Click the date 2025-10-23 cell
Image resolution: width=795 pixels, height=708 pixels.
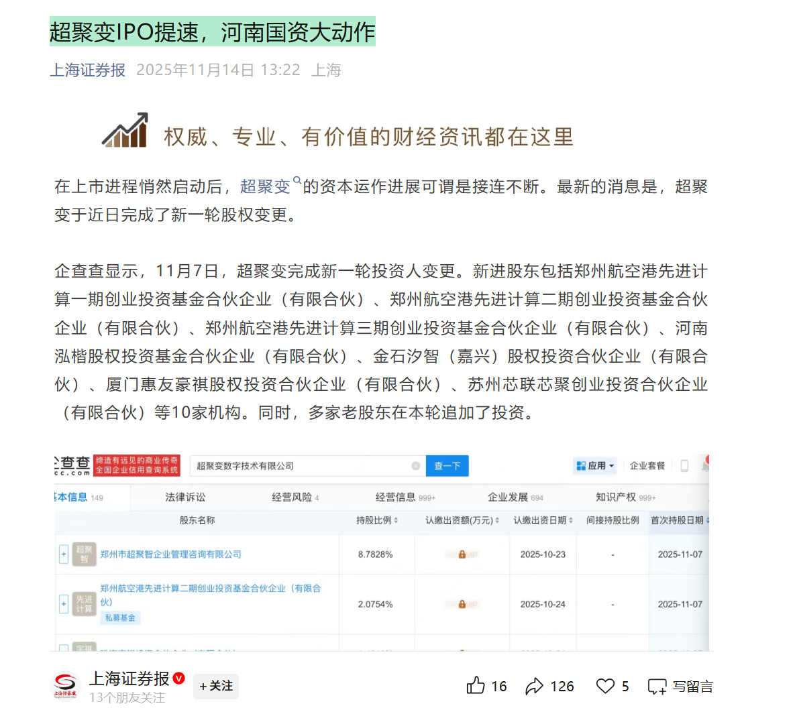coord(543,554)
